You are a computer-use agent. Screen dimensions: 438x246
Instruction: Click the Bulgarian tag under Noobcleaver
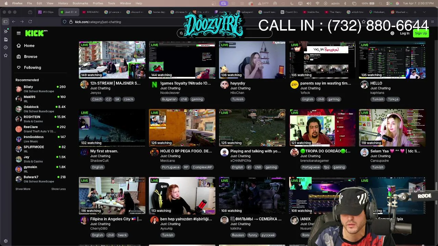click(x=169, y=99)
